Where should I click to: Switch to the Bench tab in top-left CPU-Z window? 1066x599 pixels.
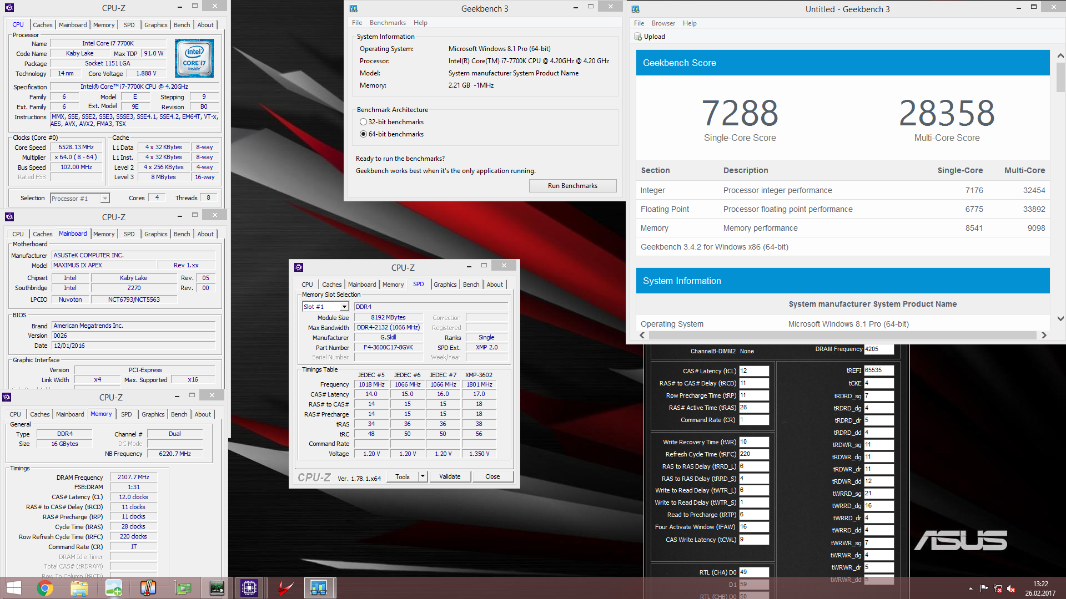182,25
